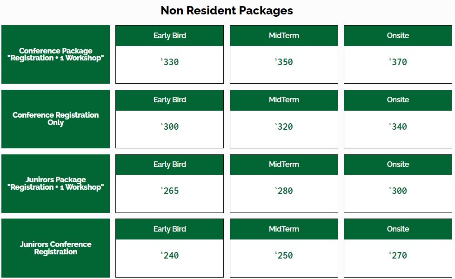Choose the $350 MidTerm price

284,62
